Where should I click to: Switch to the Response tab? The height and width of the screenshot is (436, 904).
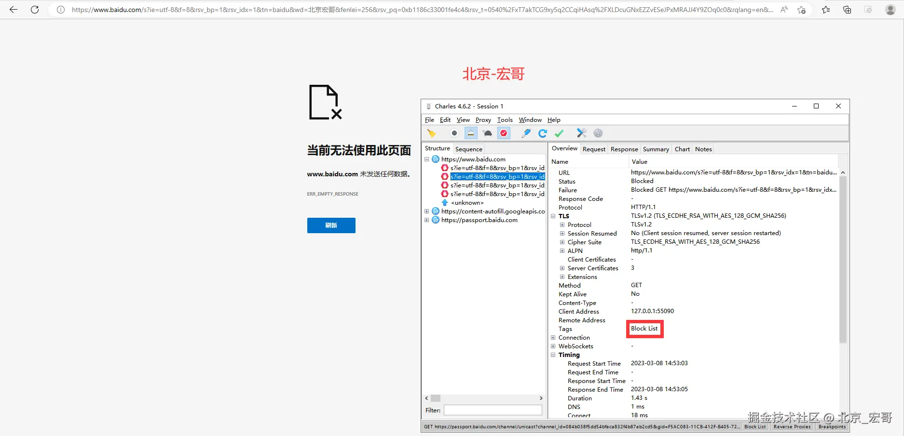pos(624,149)
